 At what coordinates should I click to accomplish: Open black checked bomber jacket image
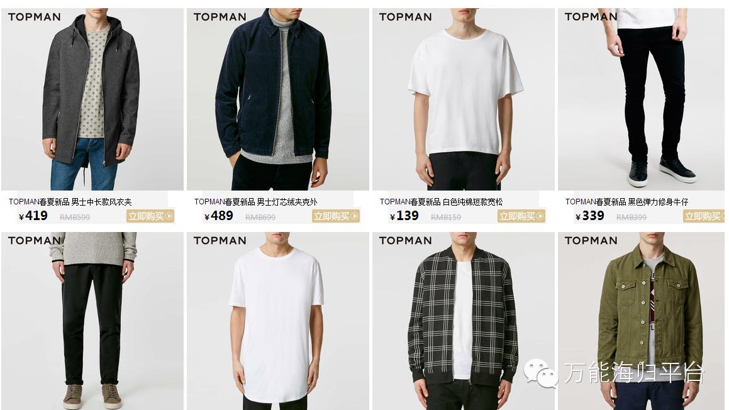pos(463,321)
